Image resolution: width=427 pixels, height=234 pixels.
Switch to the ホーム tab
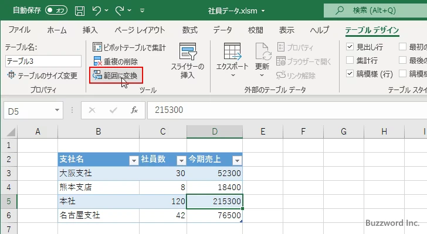(x=57, y=30)
